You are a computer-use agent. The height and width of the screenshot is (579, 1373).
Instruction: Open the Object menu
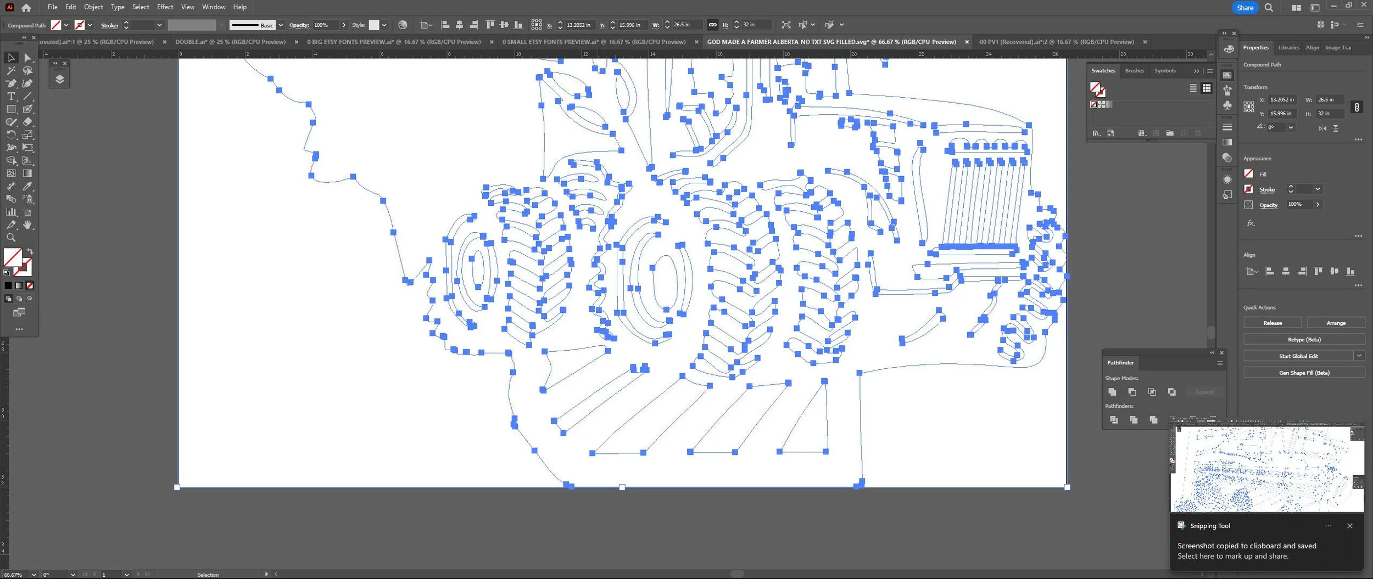click(93, 7)
